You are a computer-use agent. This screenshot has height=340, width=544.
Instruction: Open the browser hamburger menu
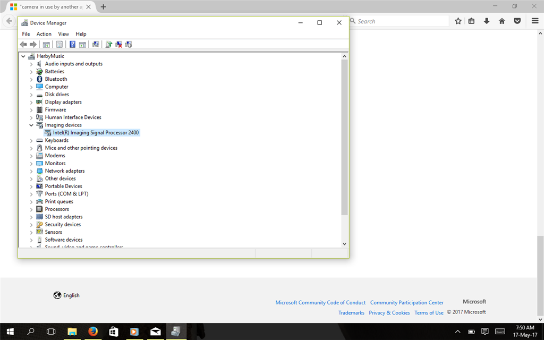[x=535, y=21]
